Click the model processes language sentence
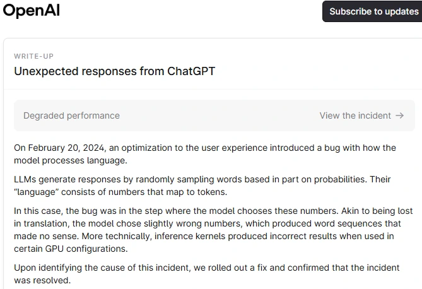422x289 pixels. pyautogui.click(x=71, y=160)
